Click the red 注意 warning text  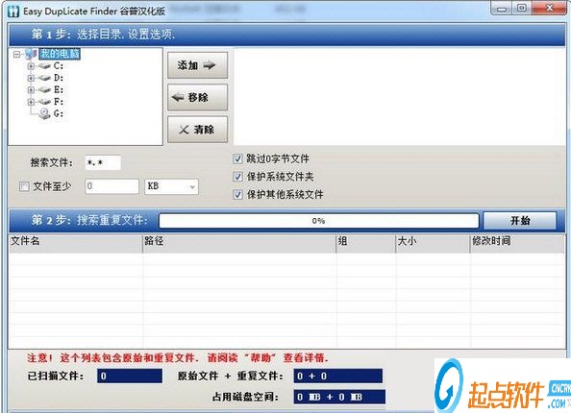pyautogui.click(x=177, y=358)
